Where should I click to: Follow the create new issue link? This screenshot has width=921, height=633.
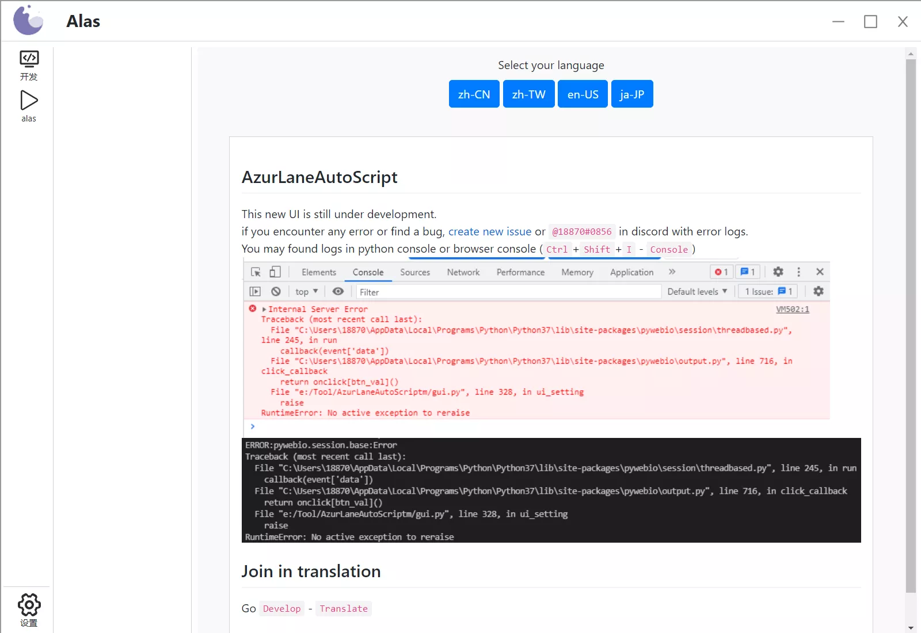point(489,231)
